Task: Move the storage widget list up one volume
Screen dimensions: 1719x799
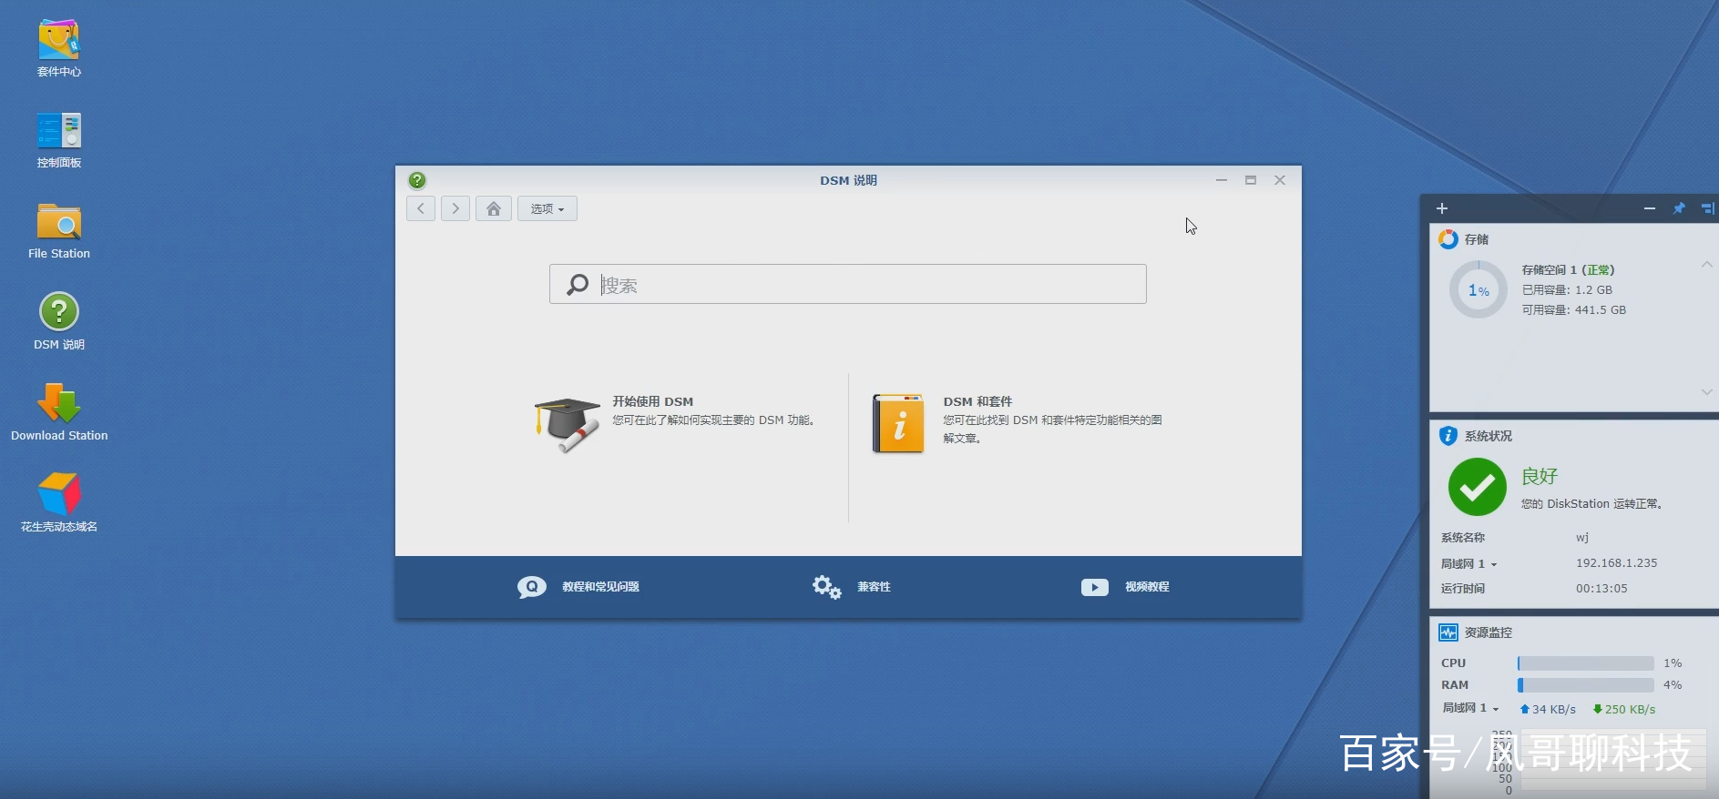Action: point(1706,265)
